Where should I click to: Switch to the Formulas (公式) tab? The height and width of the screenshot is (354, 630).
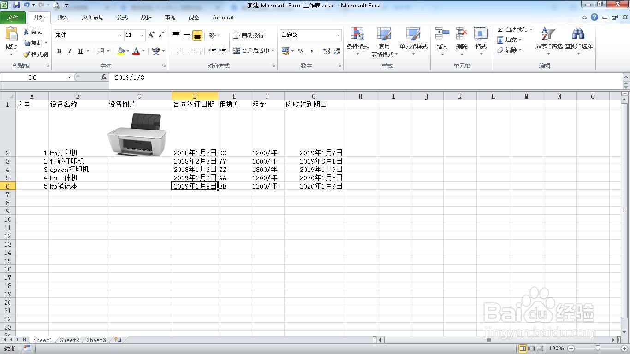(x=122, y=18)
